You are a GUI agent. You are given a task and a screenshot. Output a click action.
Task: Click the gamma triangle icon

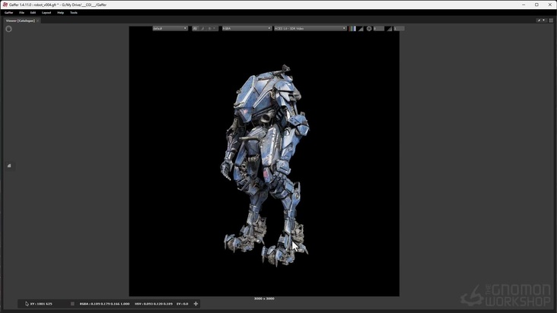tap(390, 28)
